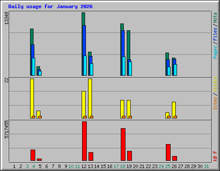Image resolution: width=220 pixels, height=171 pixels.
Task: Click the blue 'Files' legend label
Action: click(x=215, y=34)
